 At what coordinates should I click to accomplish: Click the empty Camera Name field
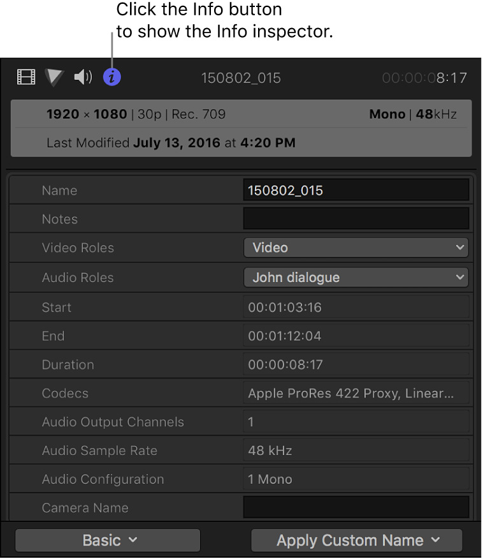coord(356,507)
